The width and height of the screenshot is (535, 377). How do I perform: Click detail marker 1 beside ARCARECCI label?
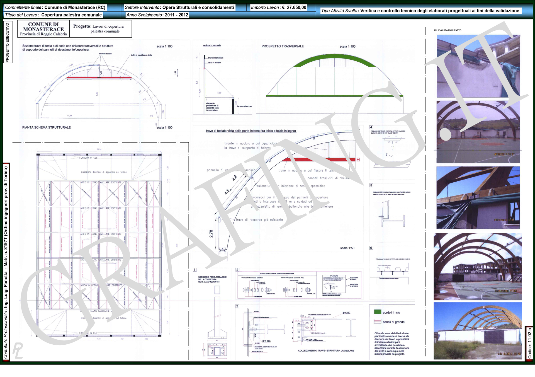195,270
